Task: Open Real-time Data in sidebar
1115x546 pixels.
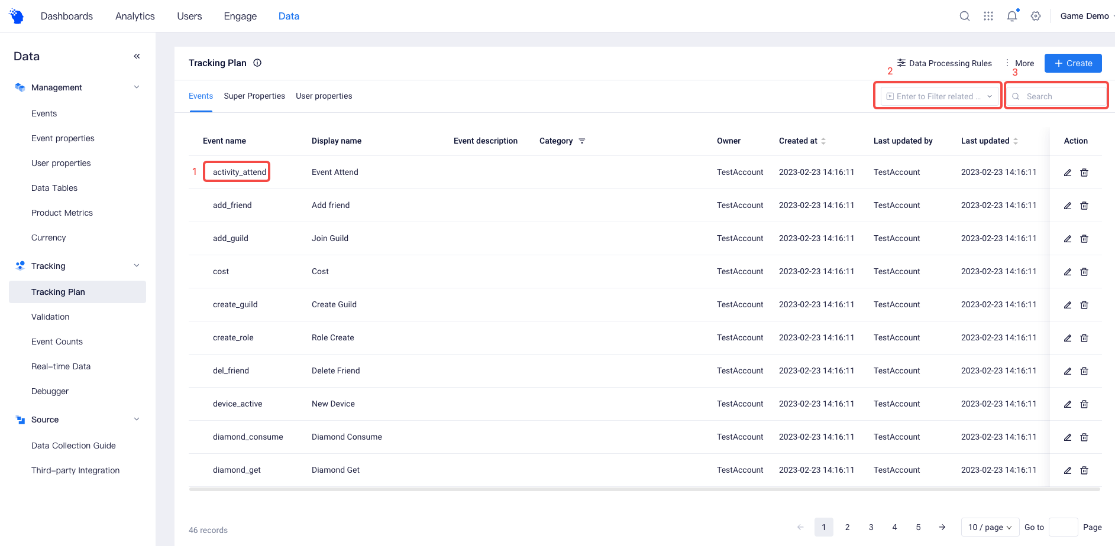Action: 61,366
